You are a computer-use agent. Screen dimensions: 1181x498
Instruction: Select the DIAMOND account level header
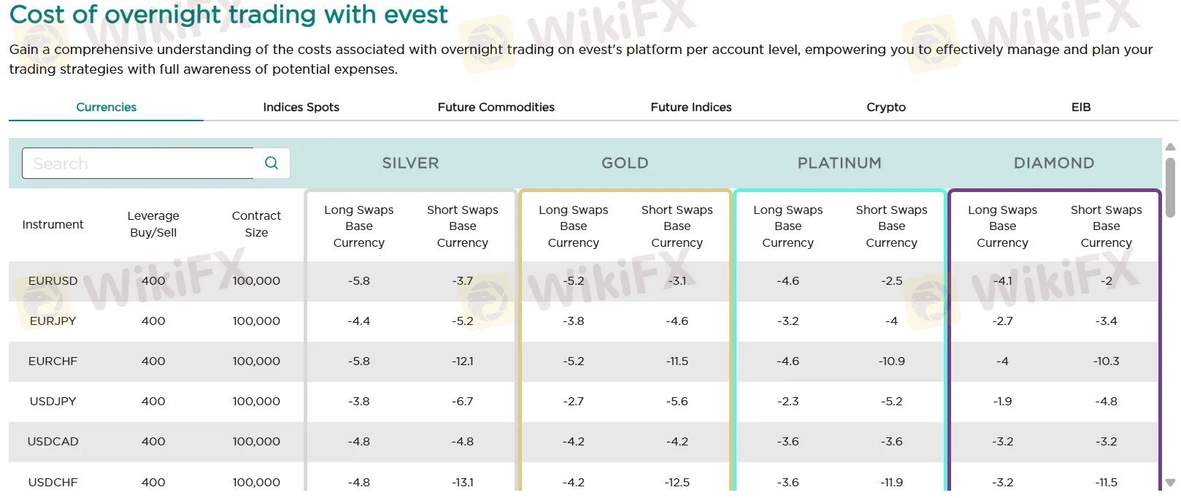coord(1053,163)
